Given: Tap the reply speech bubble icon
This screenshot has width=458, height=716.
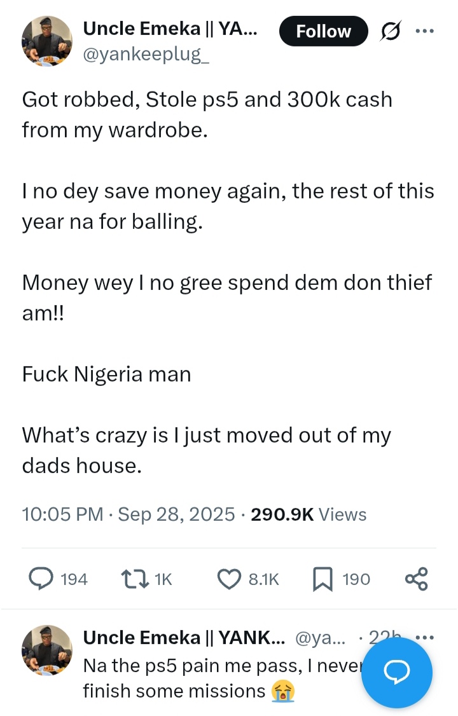Looking at the screenshot, I should (43, 579).
